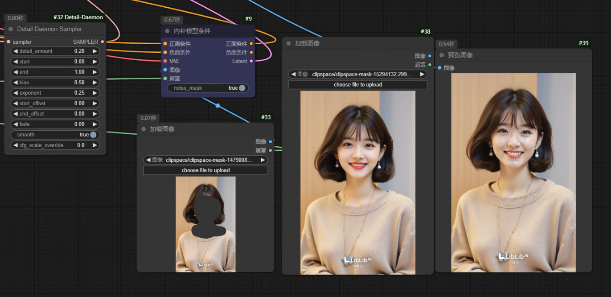This screenshot has height=297, width=611.
Task: Click the Latent output connector
Action: 251,61
